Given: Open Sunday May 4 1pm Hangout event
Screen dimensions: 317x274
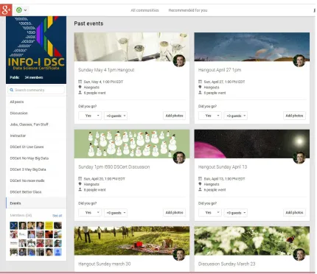Looking at the screenshot, I should [x=106, y=70].
